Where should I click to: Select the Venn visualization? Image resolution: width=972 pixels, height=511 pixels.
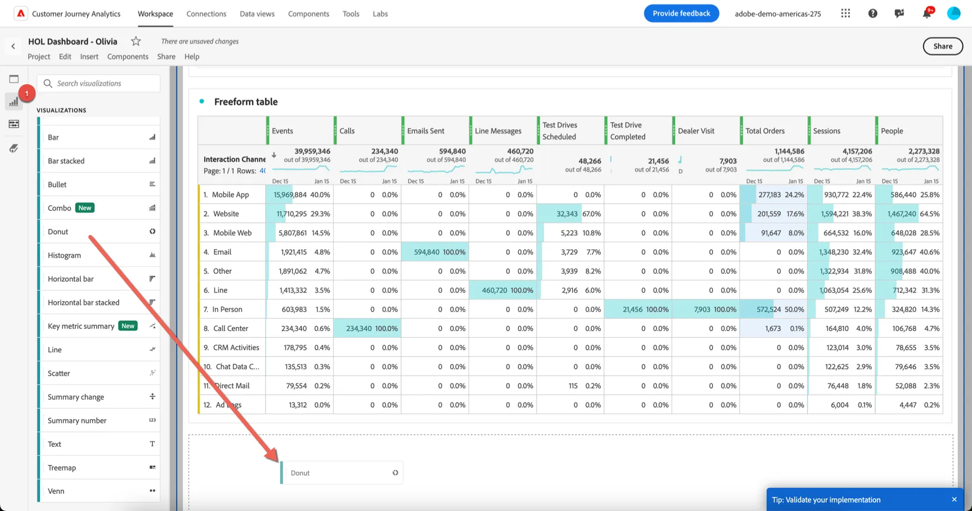point(99,491)
